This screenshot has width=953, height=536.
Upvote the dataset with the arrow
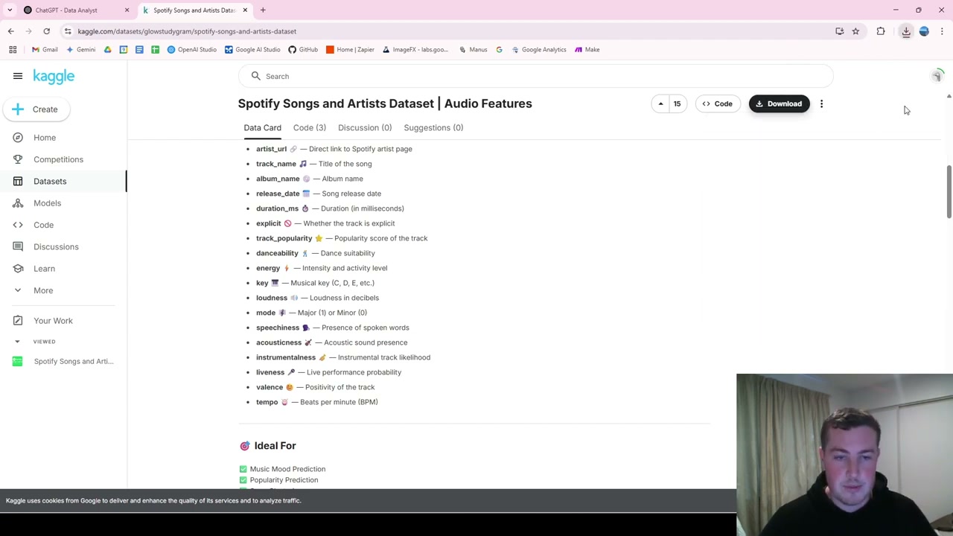click(x=660, y=103)
